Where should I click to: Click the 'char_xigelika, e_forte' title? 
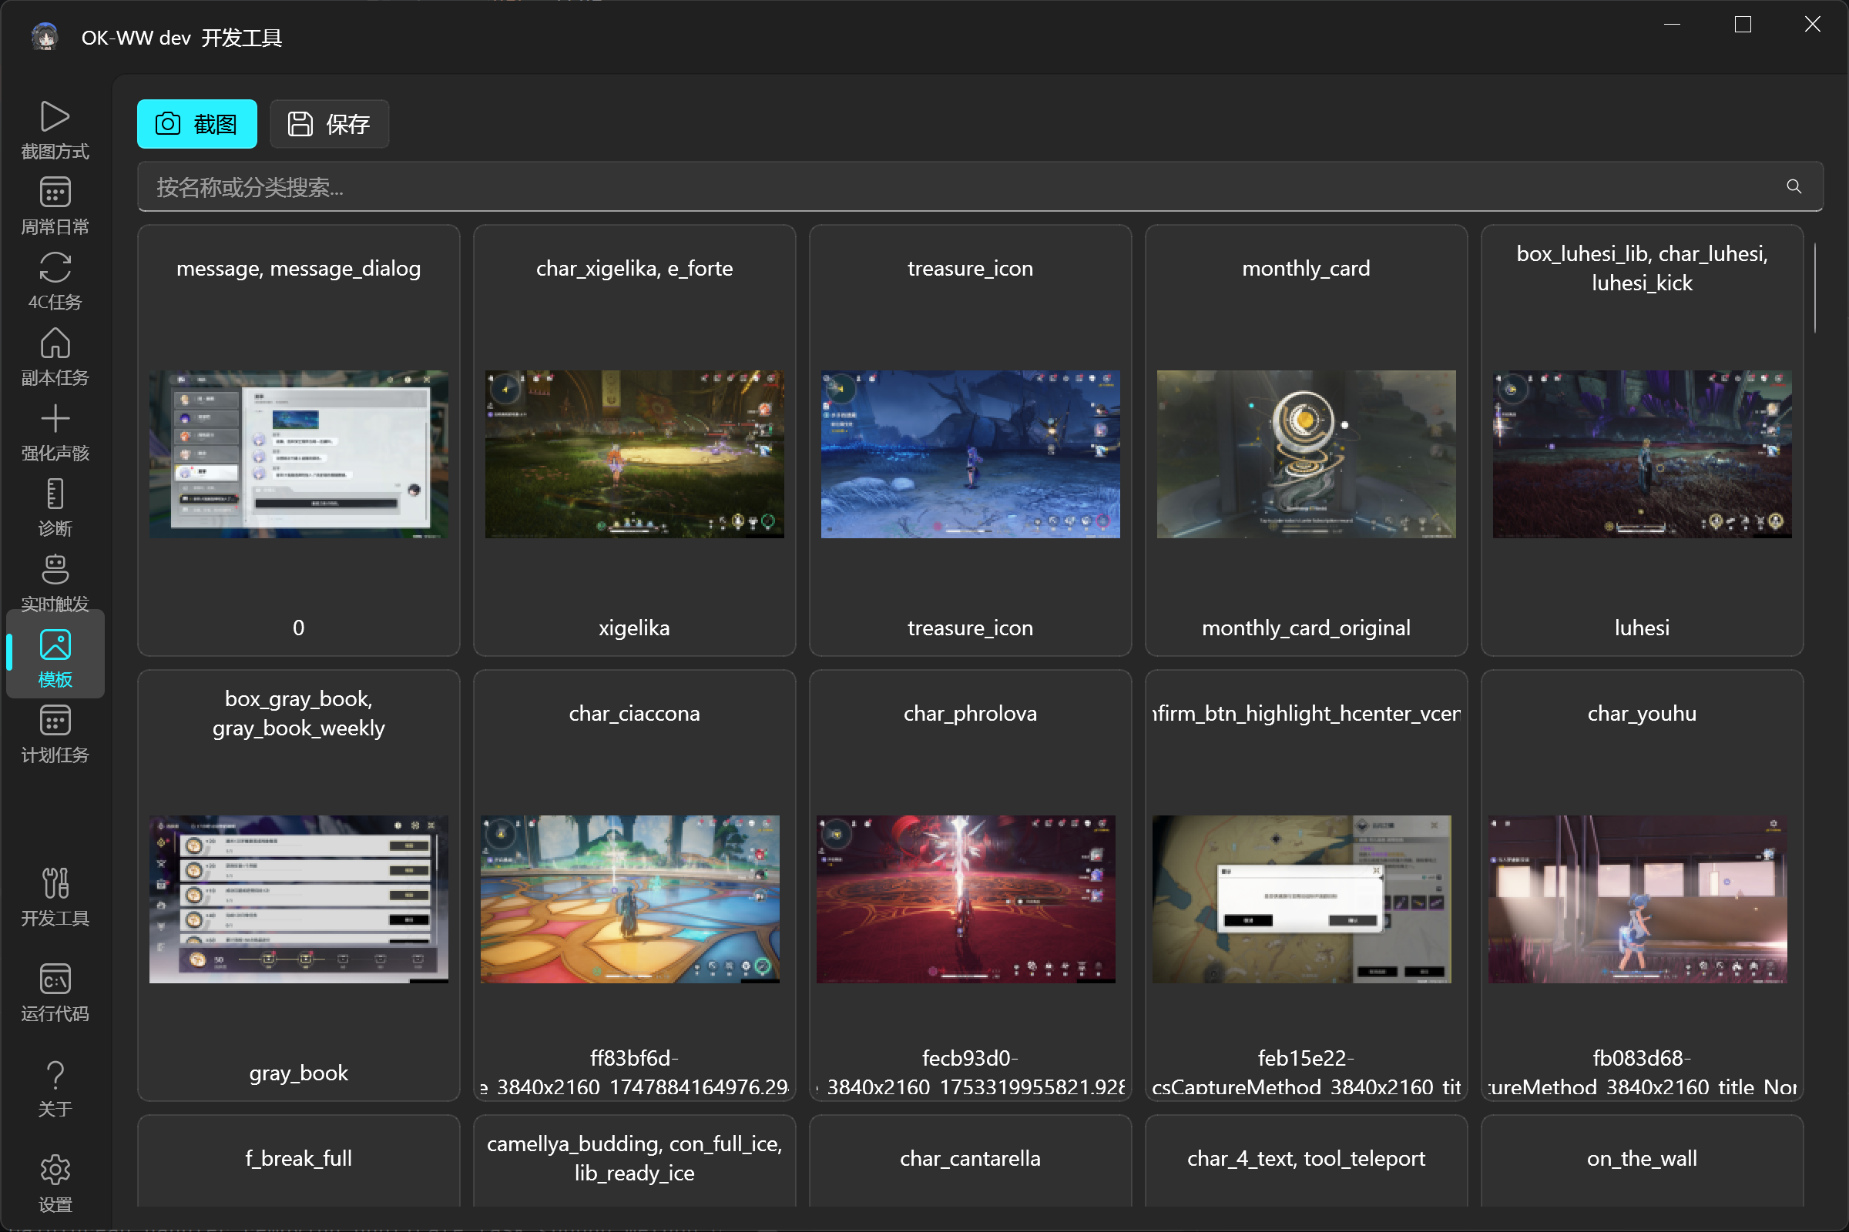634,269
